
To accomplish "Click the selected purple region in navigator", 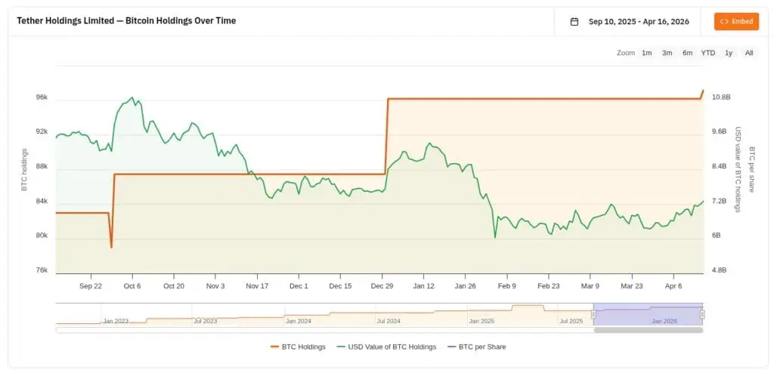I will click(x=648, y=313).
